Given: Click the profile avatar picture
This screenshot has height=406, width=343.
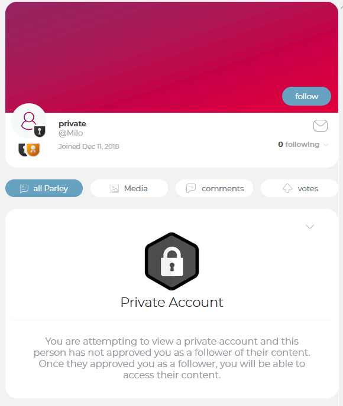Looking at the screenshot, I should (29, 121).
